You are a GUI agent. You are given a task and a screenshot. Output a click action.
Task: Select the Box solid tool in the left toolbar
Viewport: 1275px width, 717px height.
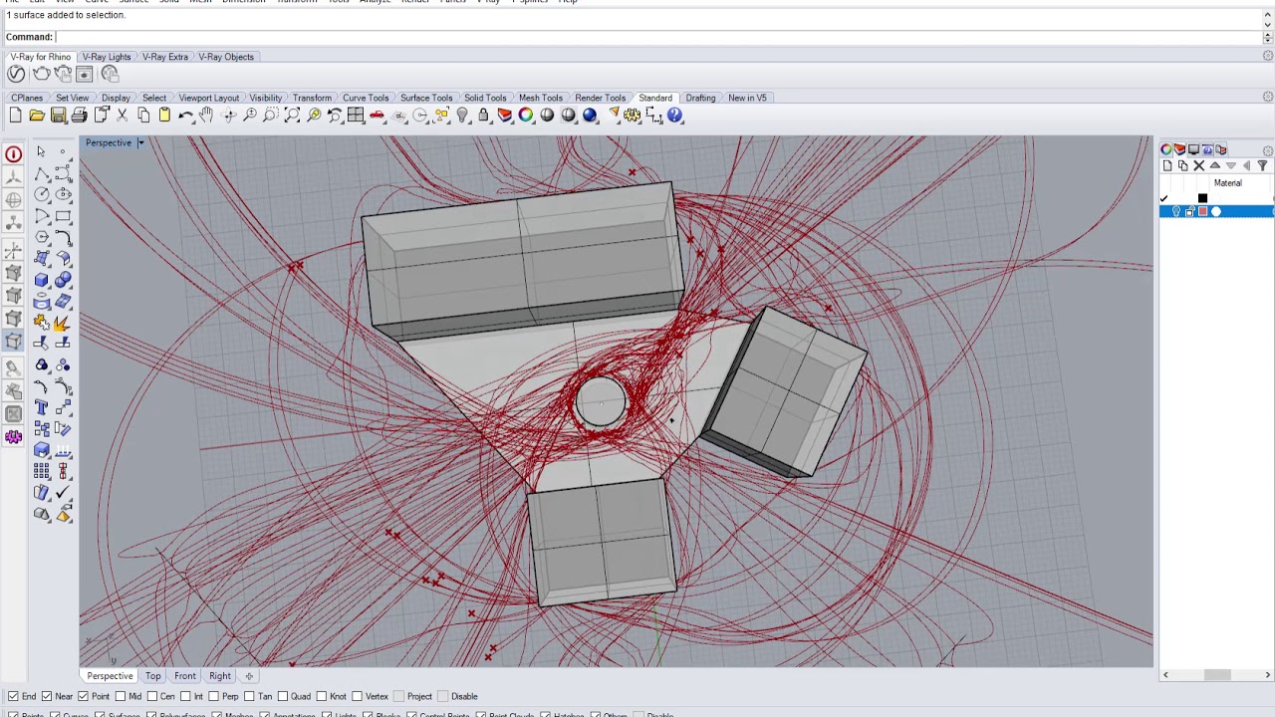pyautogui.click(x=41, y=281)
